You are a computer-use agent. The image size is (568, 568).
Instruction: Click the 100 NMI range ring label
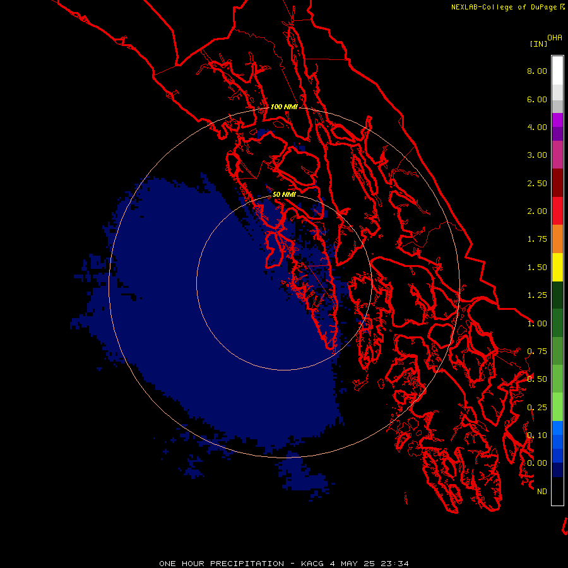(284, 107)
